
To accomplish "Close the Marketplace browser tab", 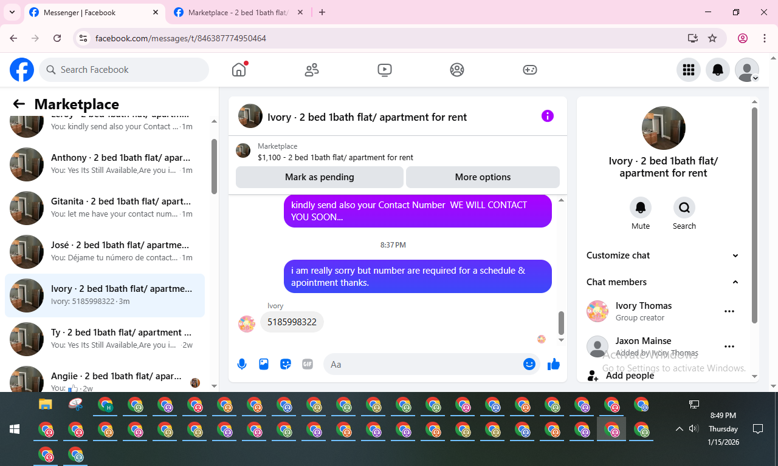I will (x=300, y=12).
